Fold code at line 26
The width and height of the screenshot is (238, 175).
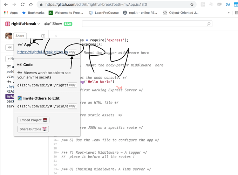58,140
